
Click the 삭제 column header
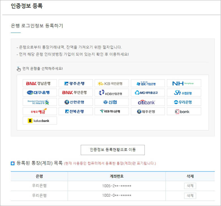tap(190, 176)
